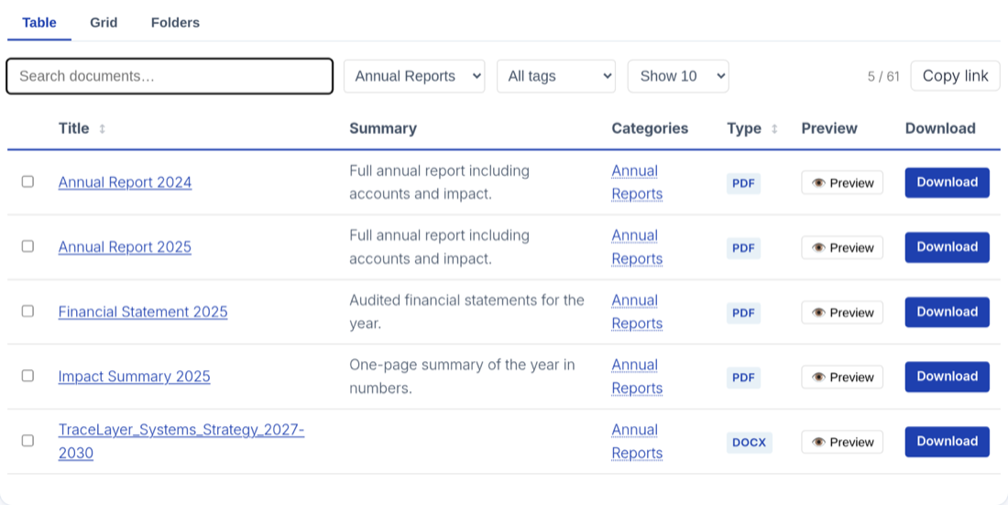1008x505 pixels.
Task: Follow Annual Reports category in Financial Statement row
Action: coord(637,312)
